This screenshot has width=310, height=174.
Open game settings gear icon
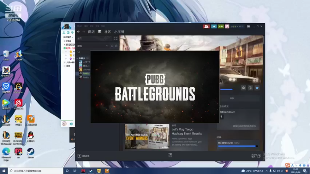pos(243,88)
